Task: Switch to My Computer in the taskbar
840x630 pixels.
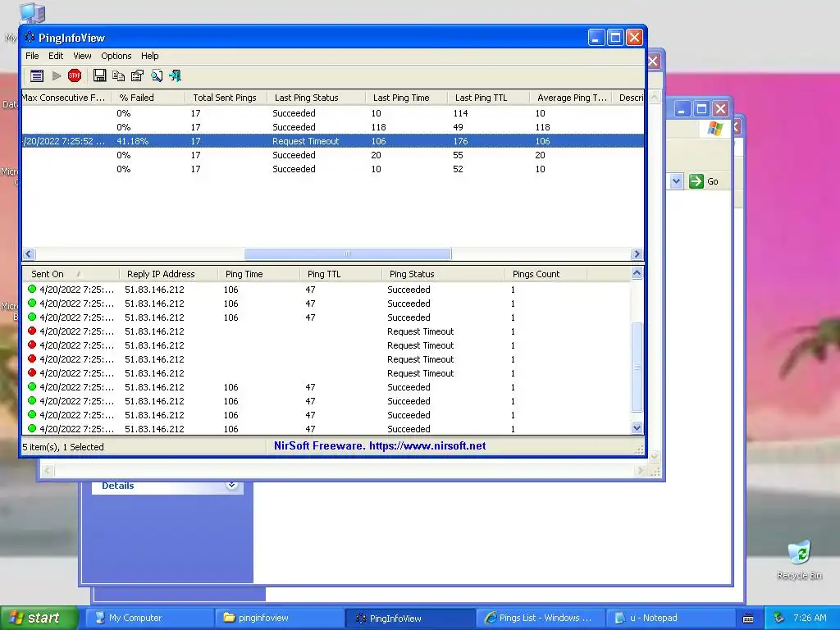Action: 150,618
